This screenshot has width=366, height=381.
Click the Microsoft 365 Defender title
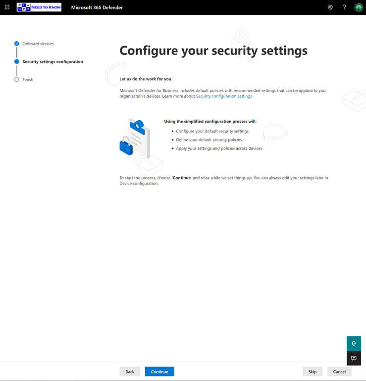click(x=97, y=7)
